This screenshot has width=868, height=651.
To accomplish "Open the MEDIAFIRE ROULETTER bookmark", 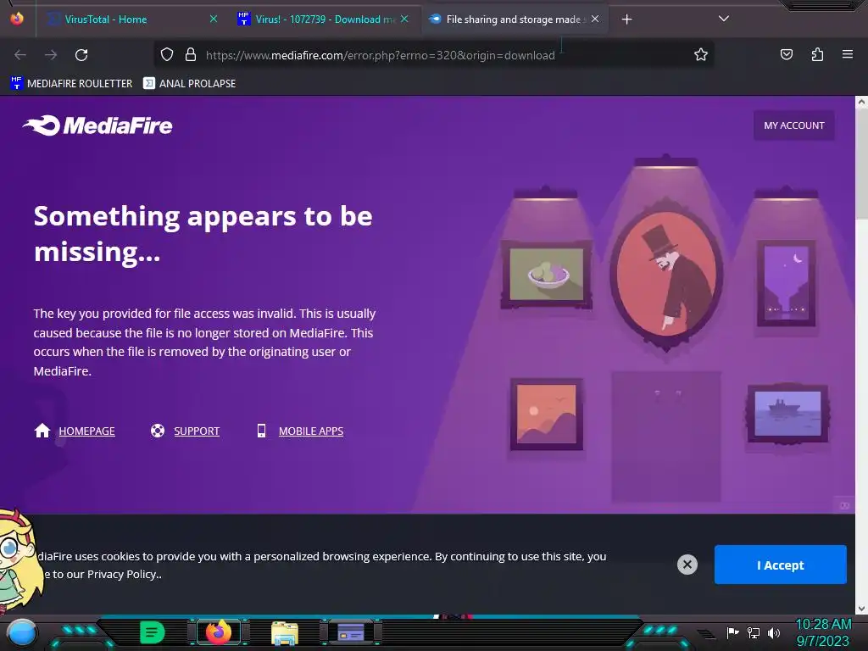I will tap(71, 84).
